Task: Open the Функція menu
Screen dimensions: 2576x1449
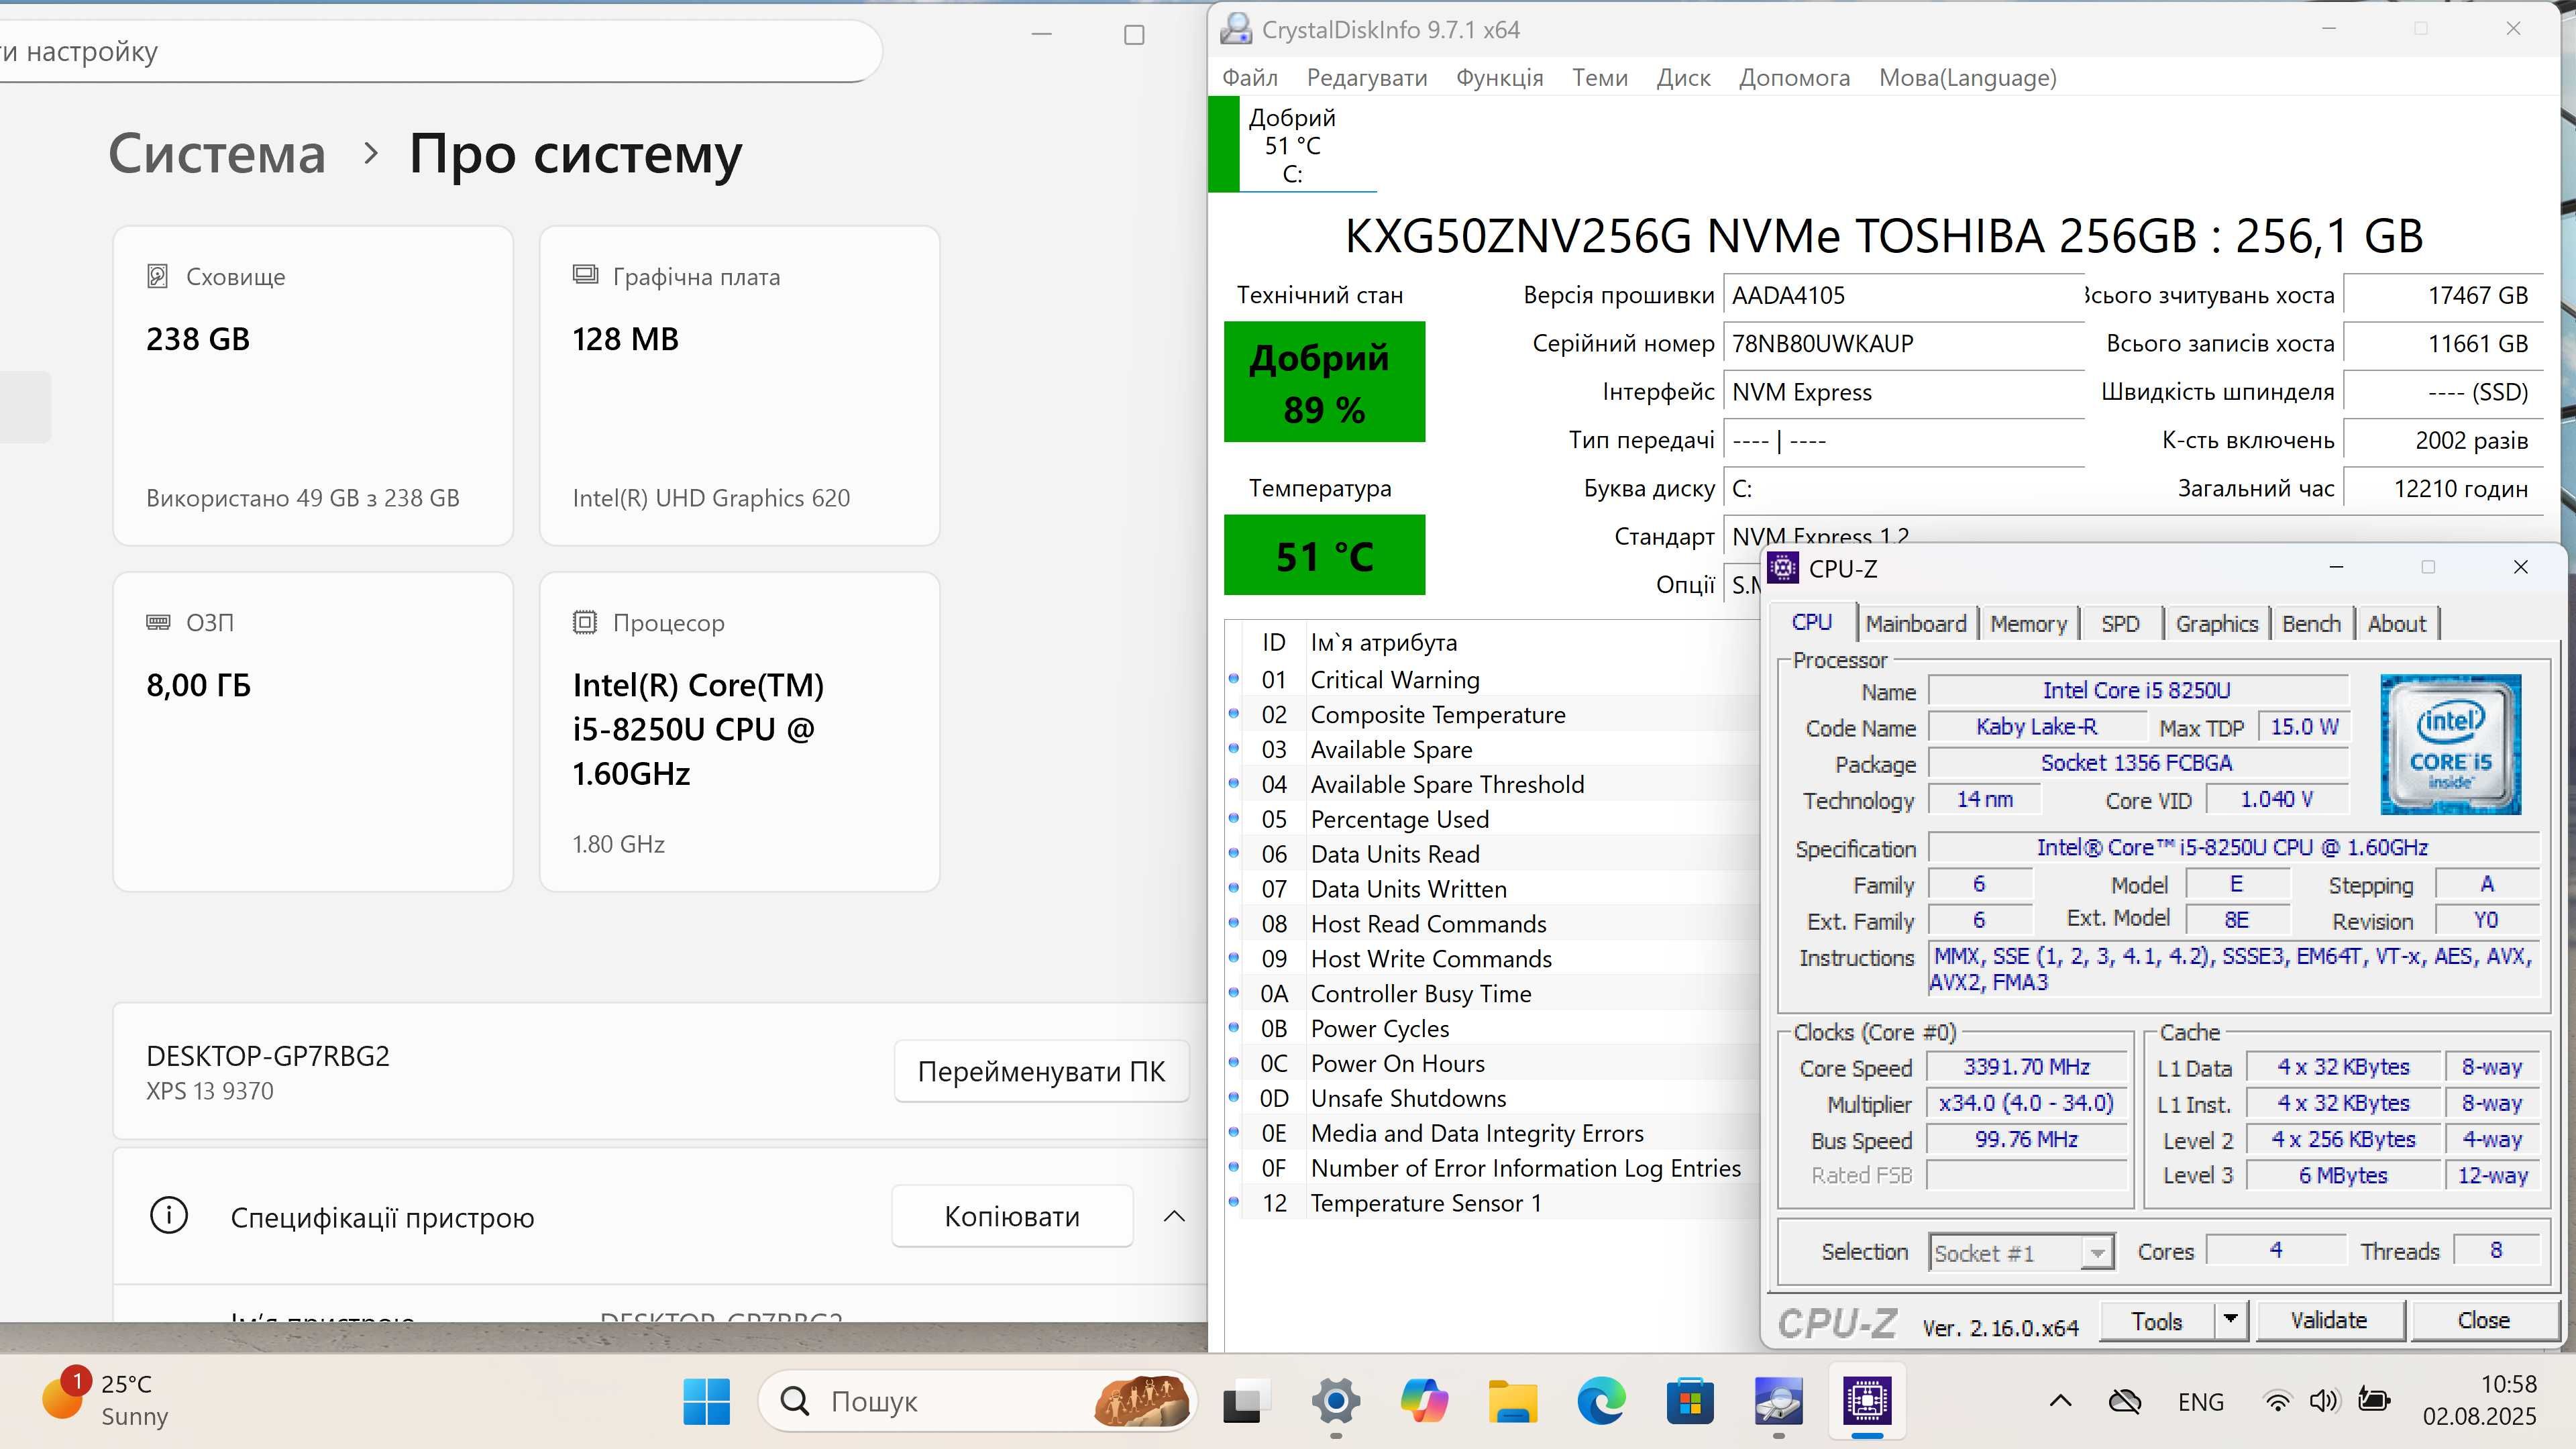Action: [x=1499, y=78]
